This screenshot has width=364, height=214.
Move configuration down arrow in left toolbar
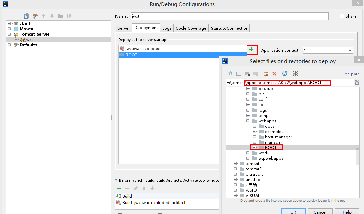click(x=52, y=16)
